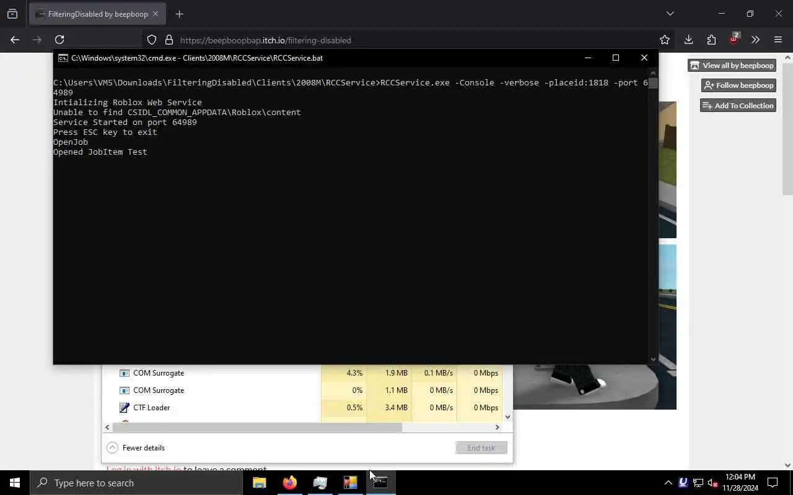
Task: Click Follow beepboop button
Action: [738, 85]
